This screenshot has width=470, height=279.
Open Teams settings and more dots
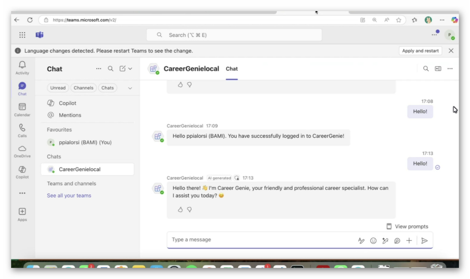coord(434,35)
